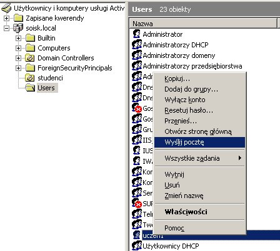Expand the ForeignSecurityPrincipals container
Image resolution: width=280 pixels, height=251 pixels.
tap(18, 68)
